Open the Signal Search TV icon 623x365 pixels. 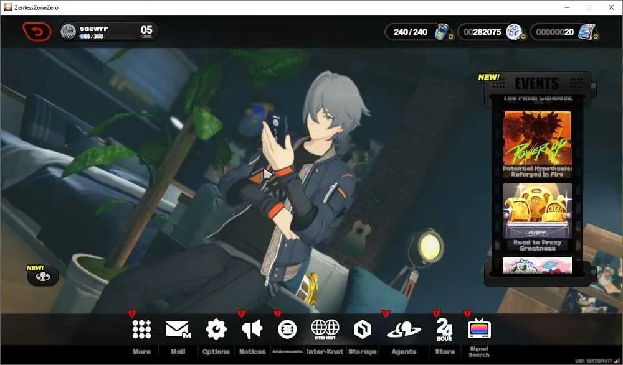(479, 328)
